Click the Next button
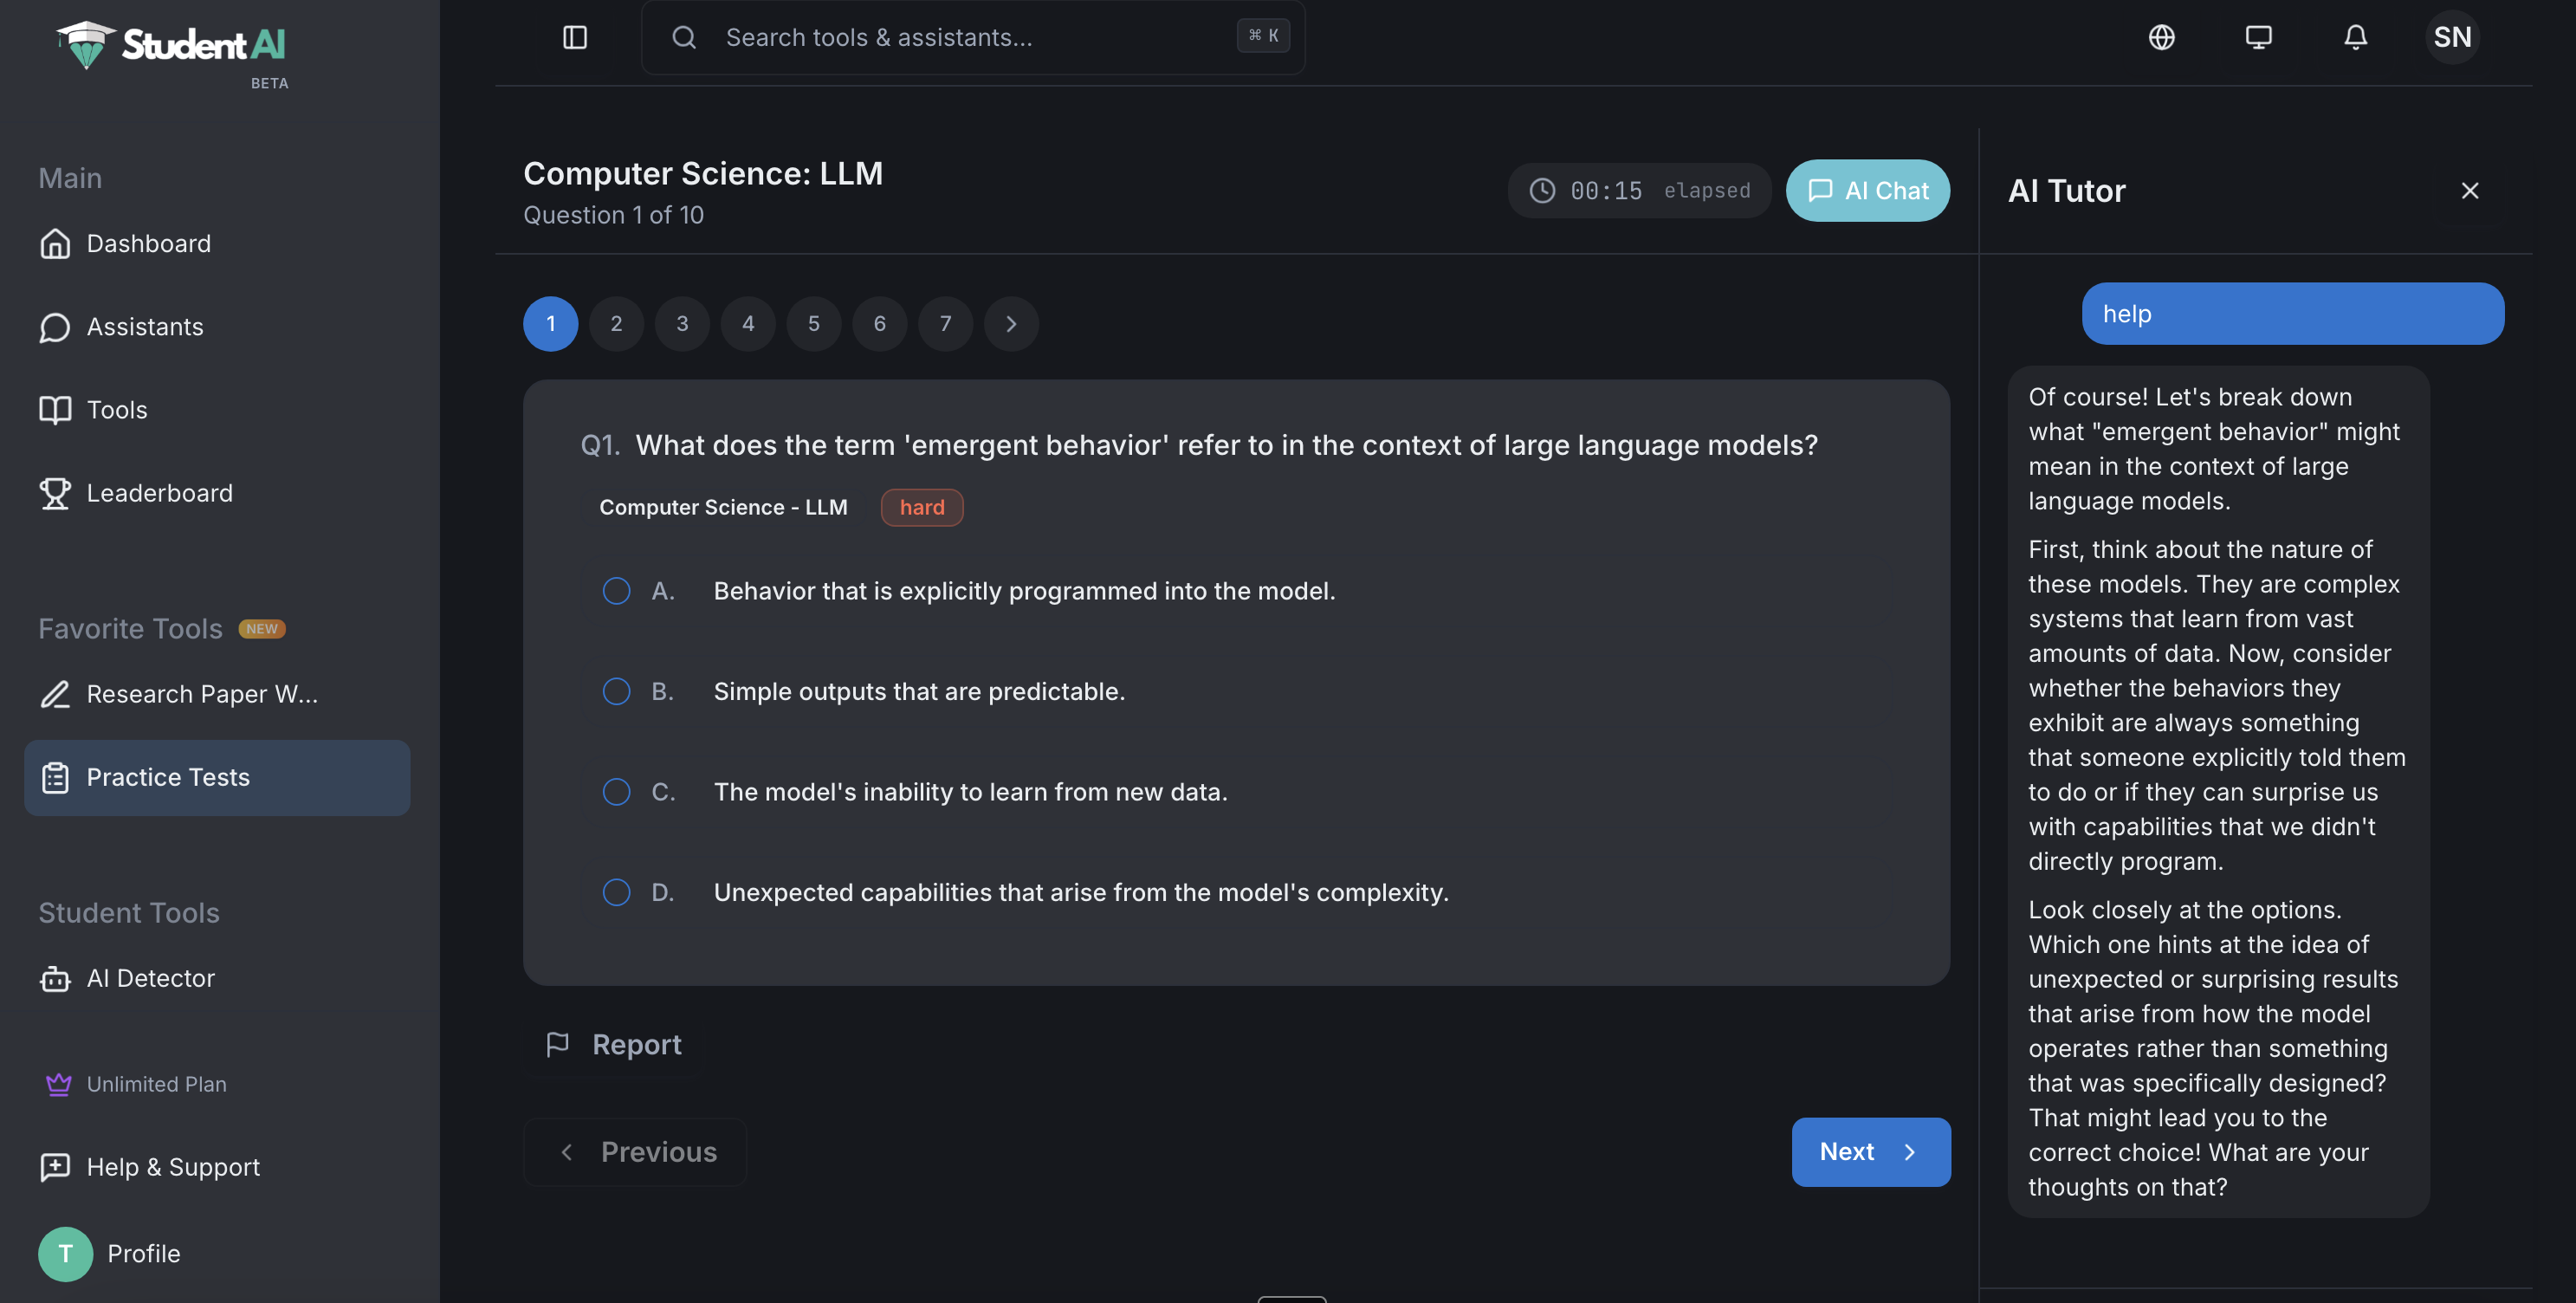The image size is (2576, 1303). click(x=1869, y=1151)
